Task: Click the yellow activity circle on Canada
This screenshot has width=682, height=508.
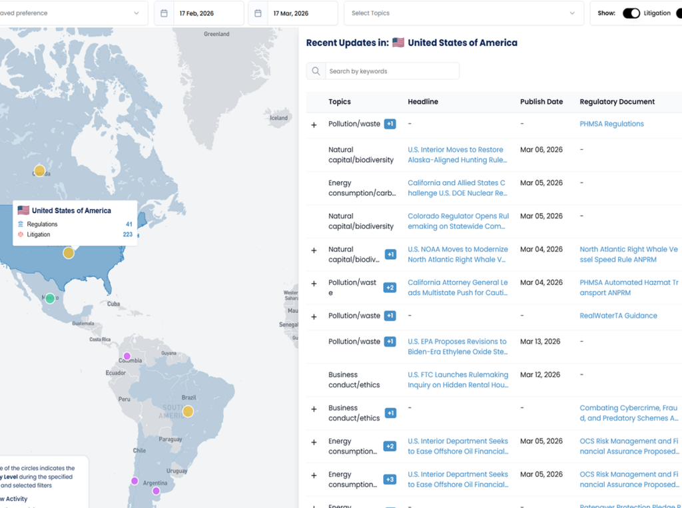Action: coord(39,171)
